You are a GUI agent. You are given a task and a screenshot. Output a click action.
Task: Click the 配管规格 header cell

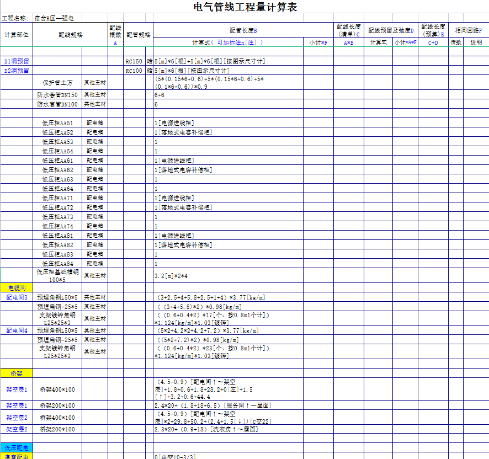point(138,35)
